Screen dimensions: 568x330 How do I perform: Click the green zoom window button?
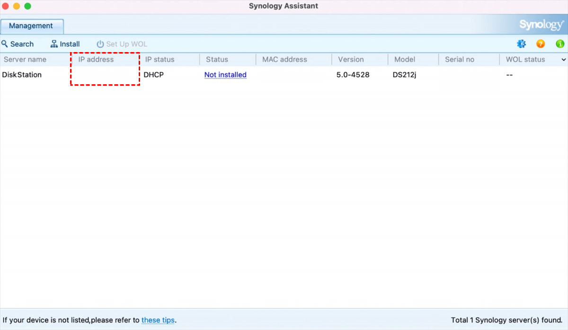coord(27,6)
